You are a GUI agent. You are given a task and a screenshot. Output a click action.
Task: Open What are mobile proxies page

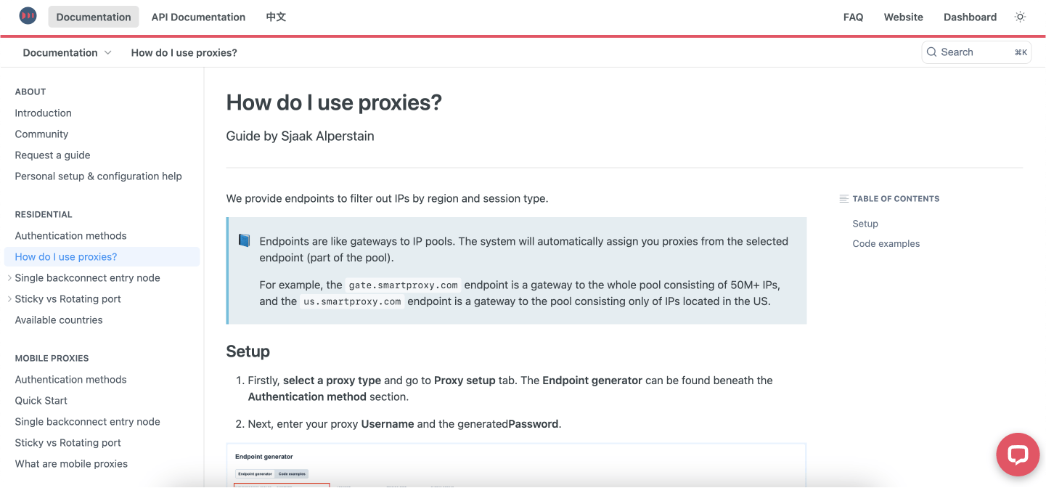click(x=71, y=464)
